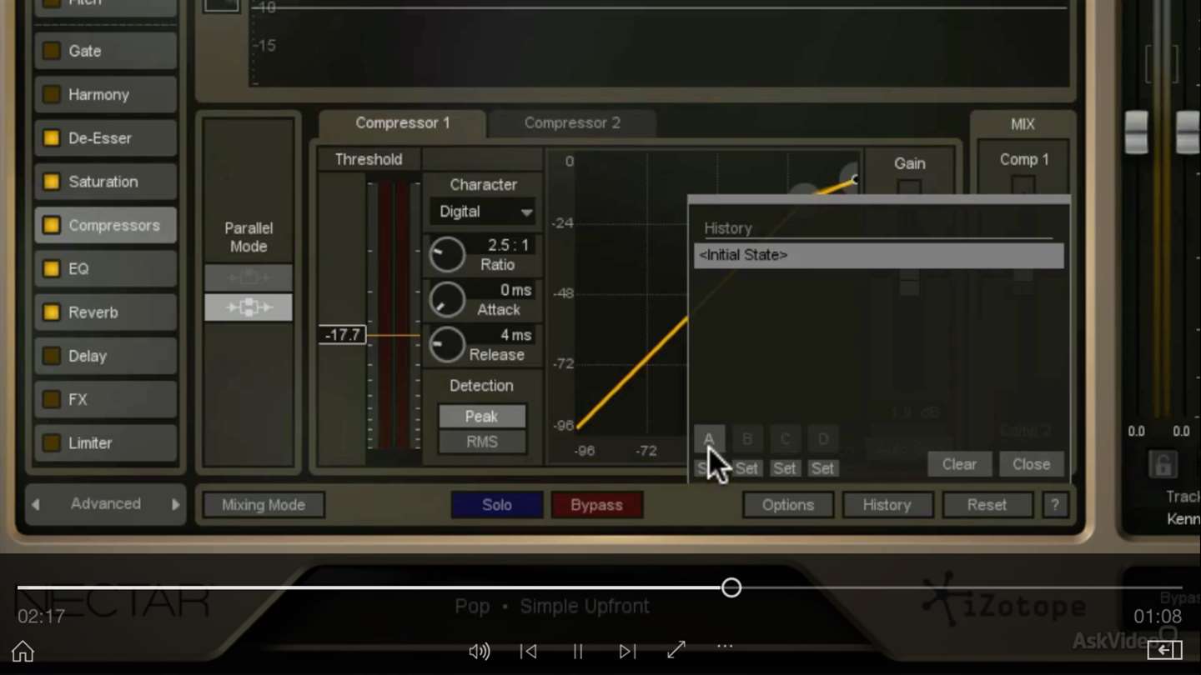Select the Reverb module label

pyautogui.click(x=93, y=312)
